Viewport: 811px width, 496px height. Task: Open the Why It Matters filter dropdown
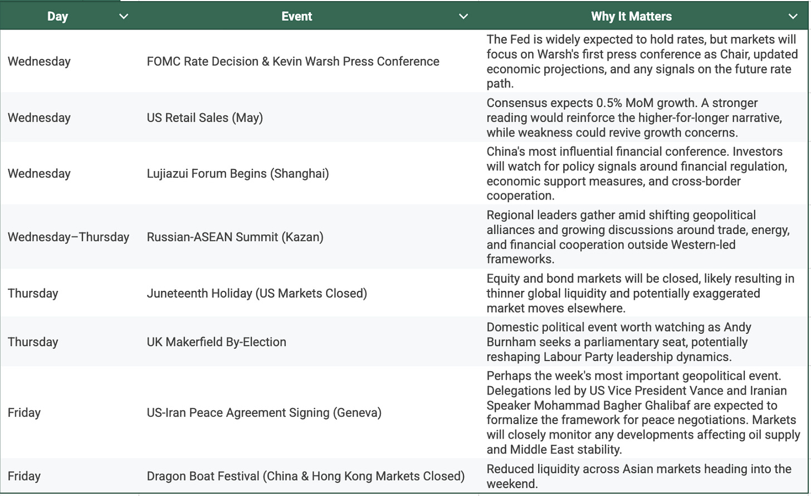(x=793, y=16)
